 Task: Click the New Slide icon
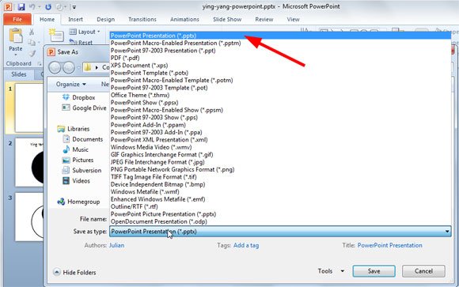point(56,36)
